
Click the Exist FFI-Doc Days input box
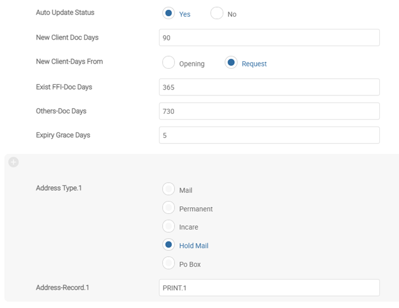tap(269, 87)
